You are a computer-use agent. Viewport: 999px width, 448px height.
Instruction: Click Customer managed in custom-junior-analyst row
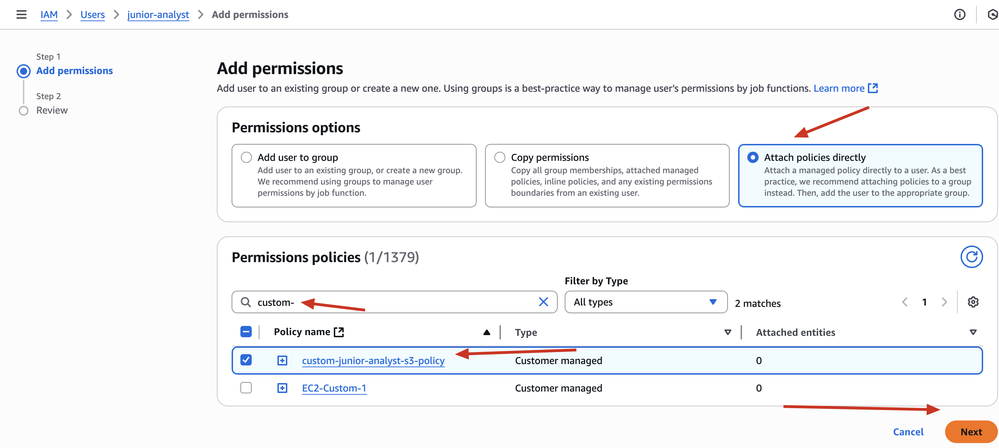pos(558,360)
